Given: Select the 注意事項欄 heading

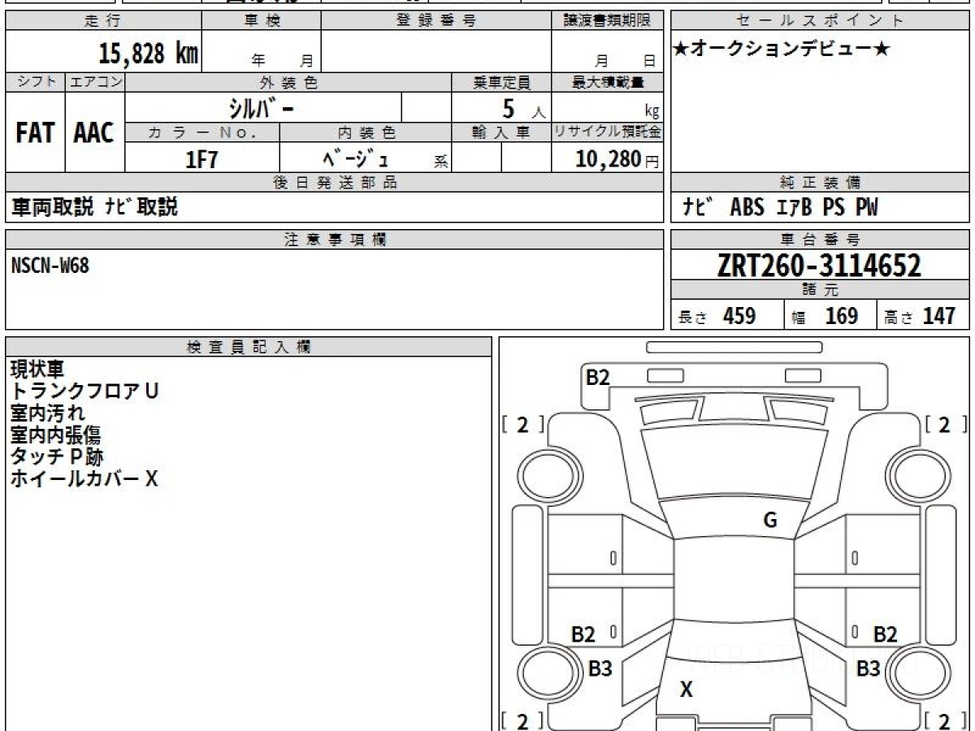Looking at the screenshot, I should 335,240.
